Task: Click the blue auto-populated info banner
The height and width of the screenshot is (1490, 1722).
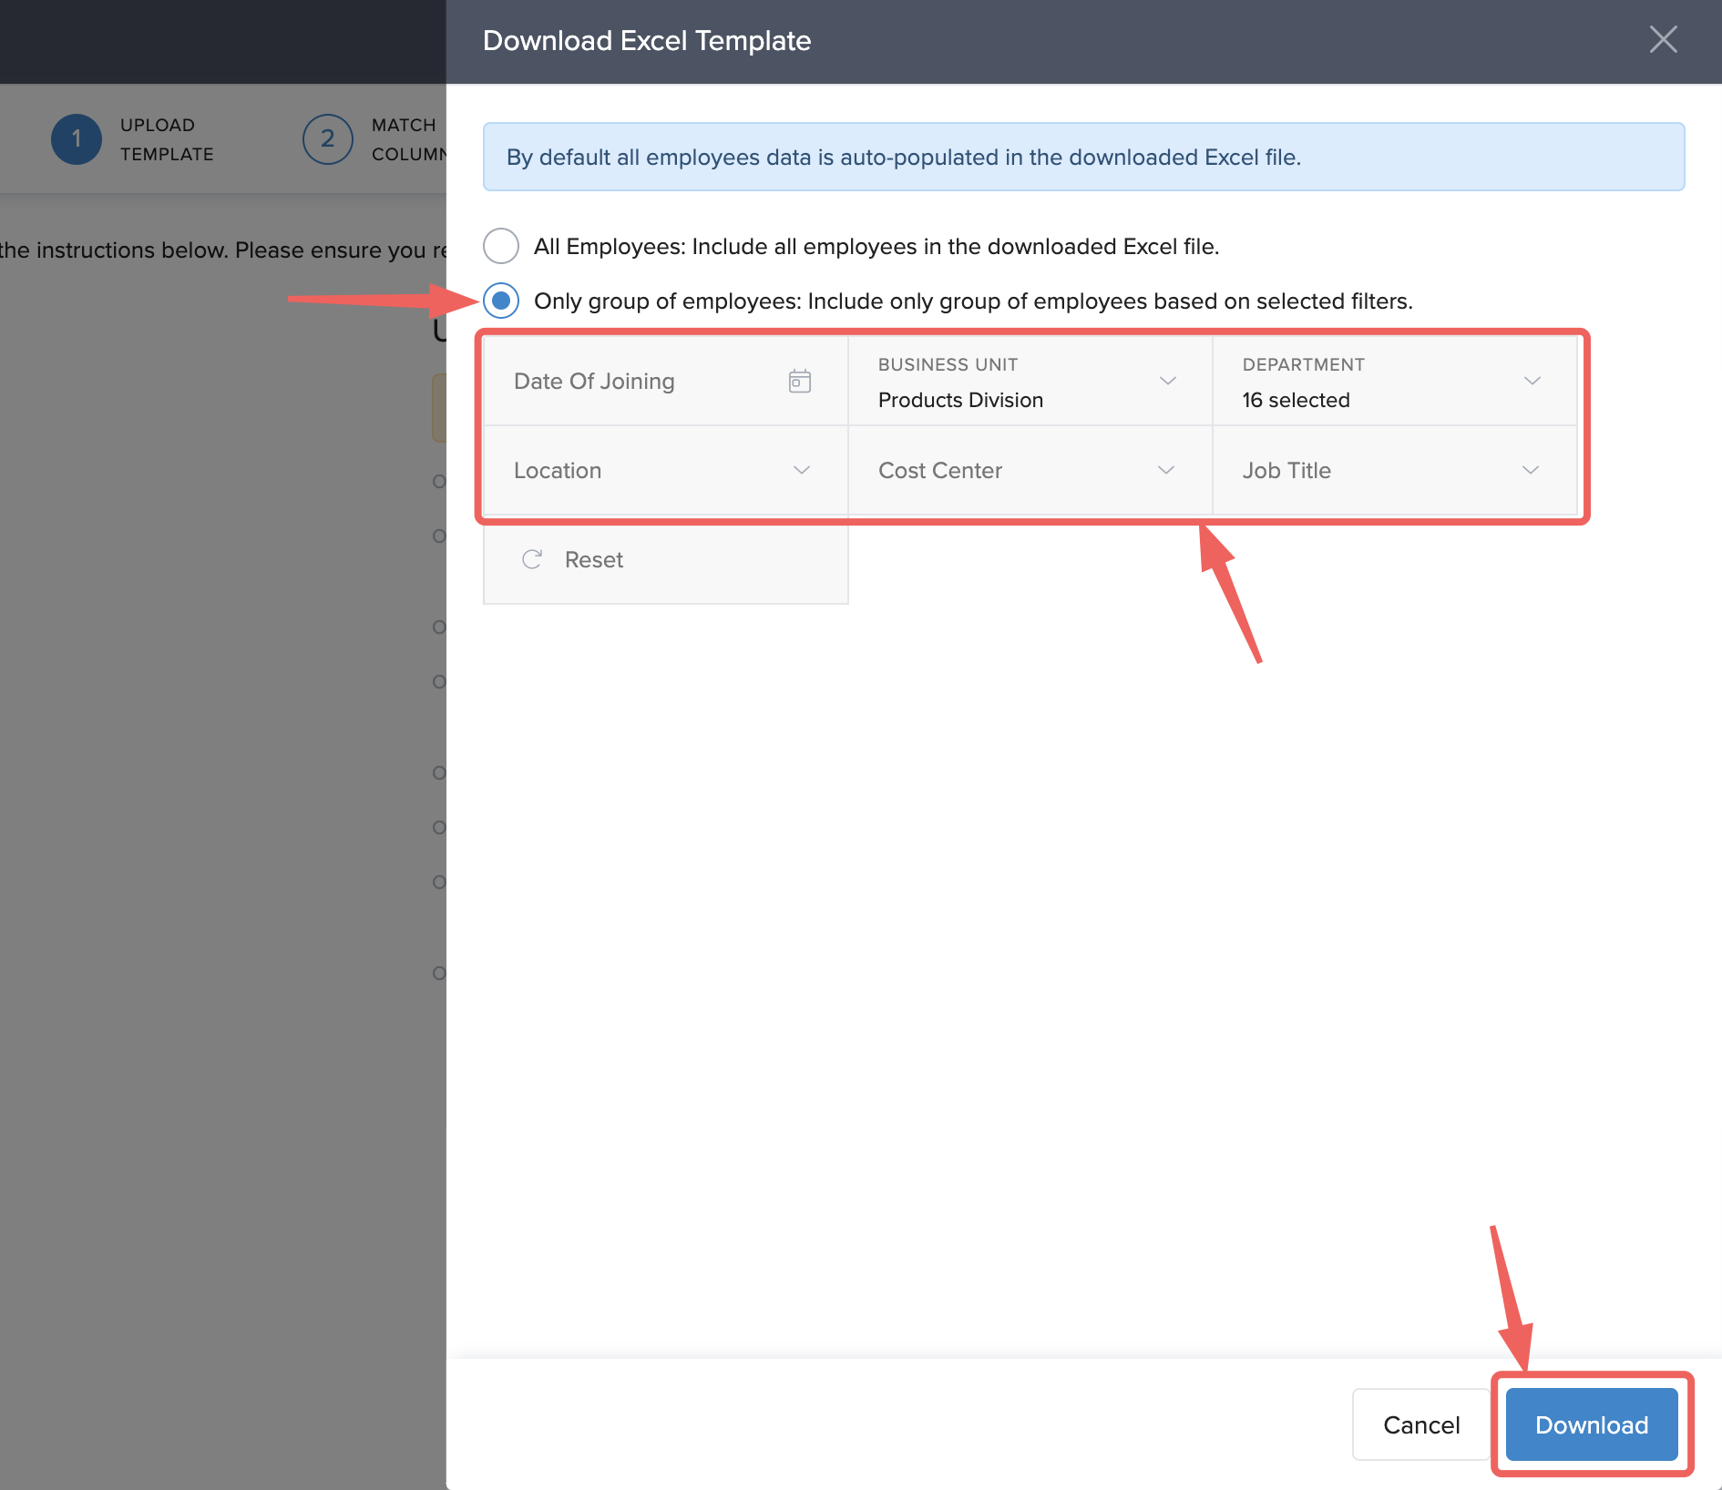Action: pos(1082,157)
